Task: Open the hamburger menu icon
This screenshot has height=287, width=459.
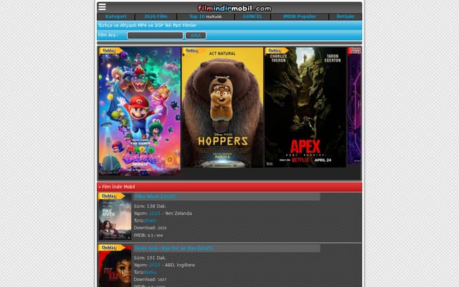Action: pyautogui.click(x=102, y=6)
